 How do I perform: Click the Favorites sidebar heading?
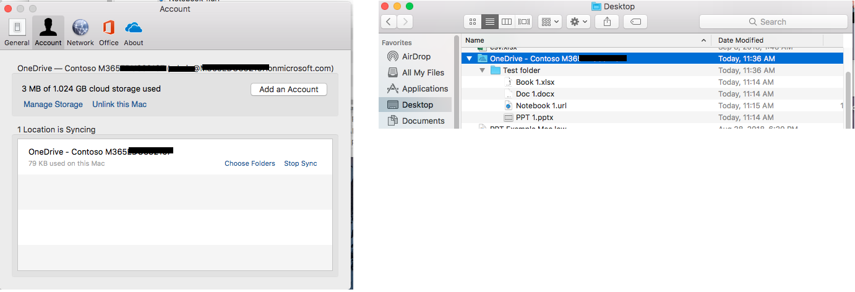point(397,43)
